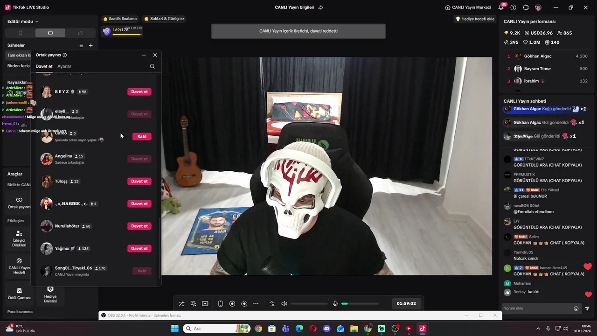Open the Sohbet & Görüşme chip
The image size is (597, 336).
coord(164,19)
